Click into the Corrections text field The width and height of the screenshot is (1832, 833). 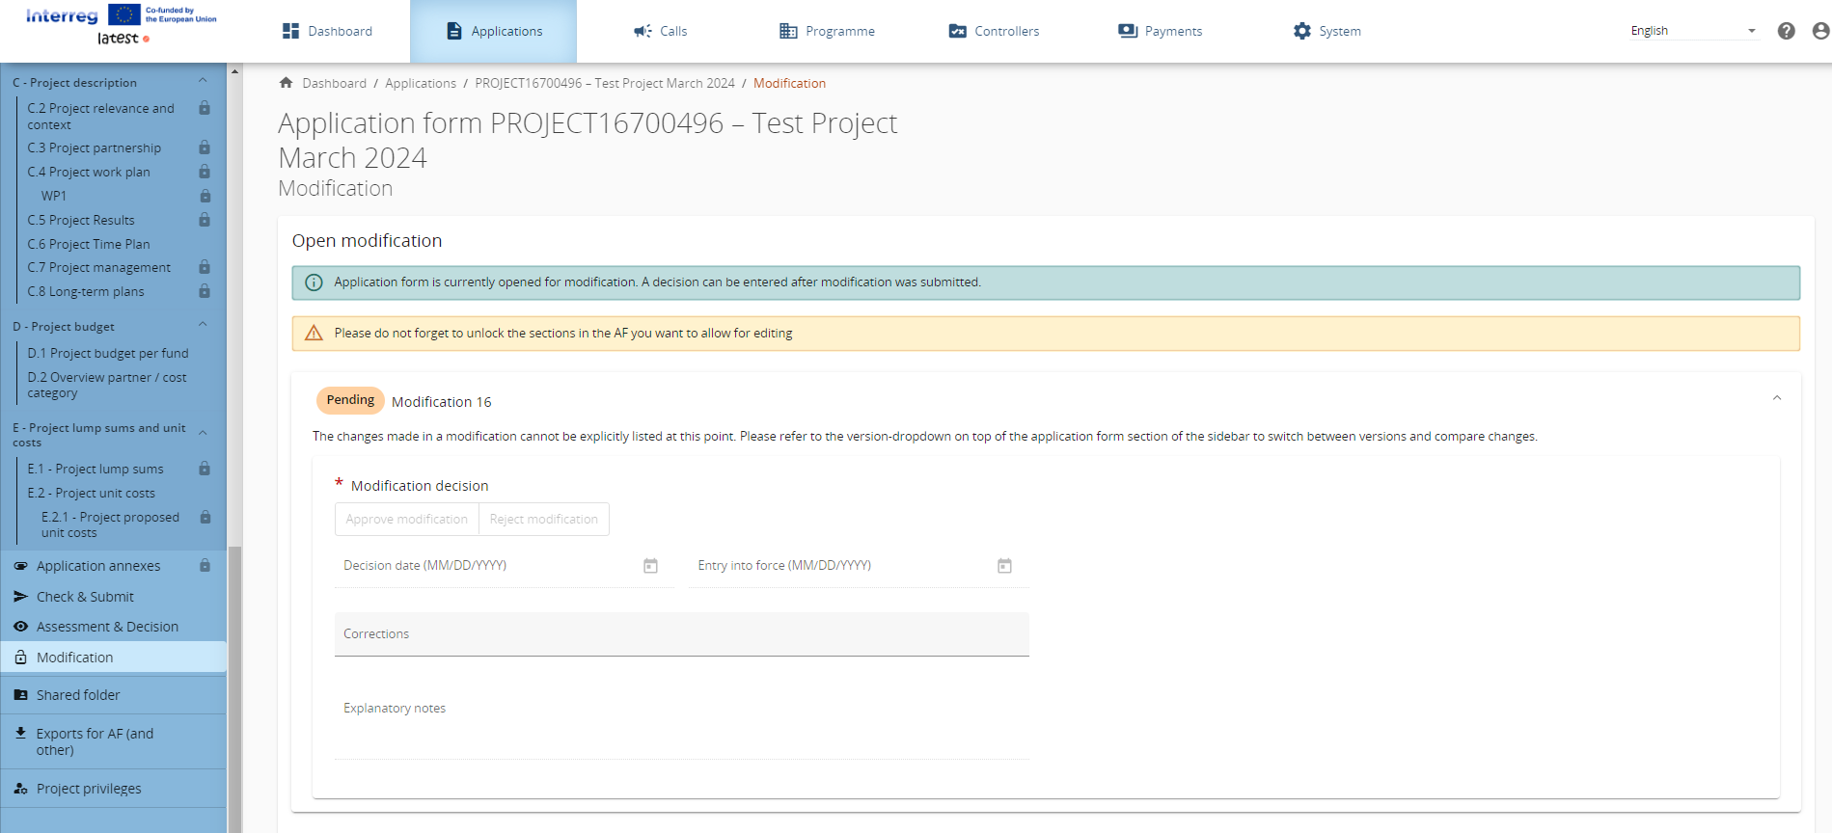point(681,634)
